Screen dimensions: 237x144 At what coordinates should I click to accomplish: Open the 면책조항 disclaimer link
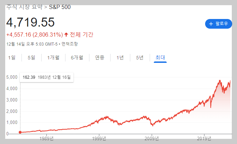pos(70,44)
